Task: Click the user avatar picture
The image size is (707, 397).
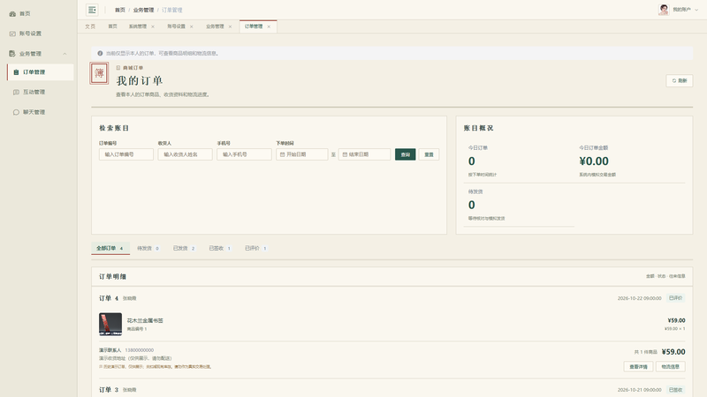Action: [x=664, y=10]
